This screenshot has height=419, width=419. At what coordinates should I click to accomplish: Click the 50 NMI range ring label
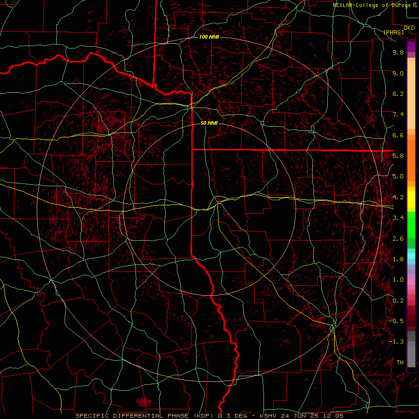[x=209, y=123]
